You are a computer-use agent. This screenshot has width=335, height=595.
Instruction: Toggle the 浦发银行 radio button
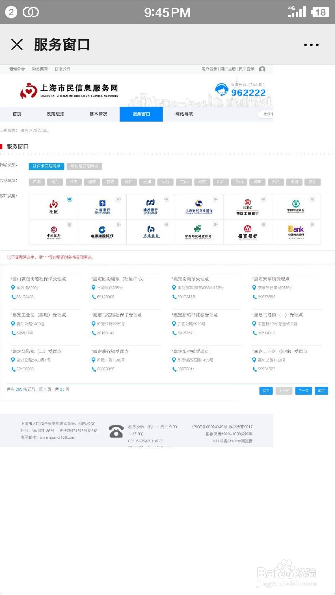(x=167, y=199)
